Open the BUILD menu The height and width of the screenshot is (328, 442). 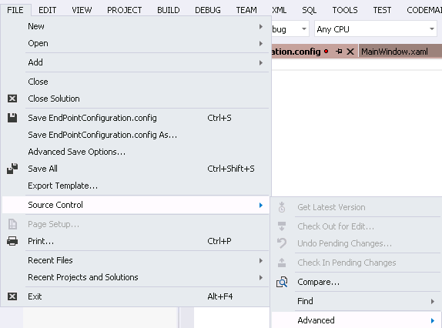pyautogui.click(x=169, y=10)
